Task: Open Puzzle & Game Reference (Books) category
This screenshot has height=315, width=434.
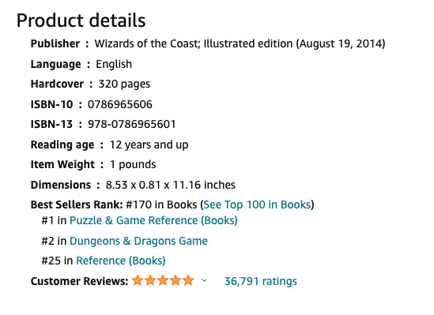Action: (153, 220)
